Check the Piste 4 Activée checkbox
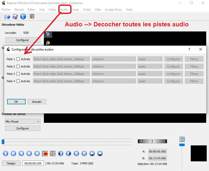 pyautogui.click(x=18, y=81)
